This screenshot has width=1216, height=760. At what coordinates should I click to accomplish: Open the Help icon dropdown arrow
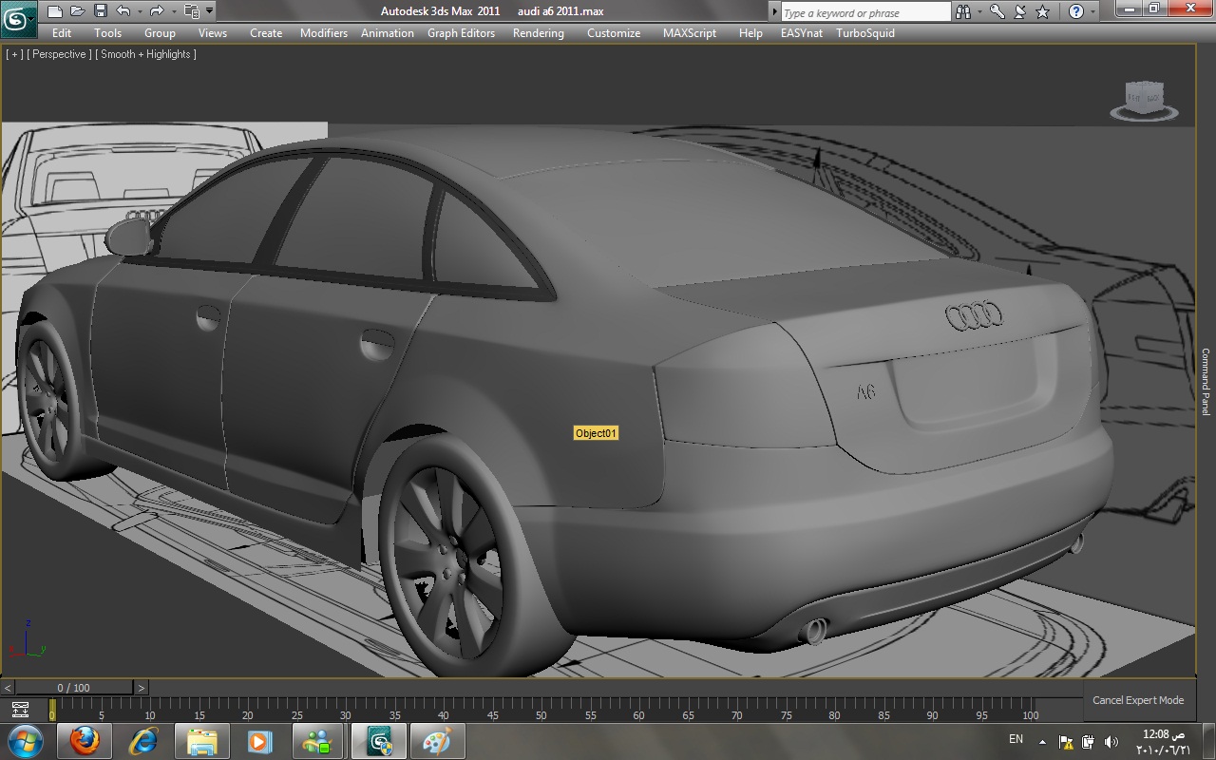(x=1092, y=12)
